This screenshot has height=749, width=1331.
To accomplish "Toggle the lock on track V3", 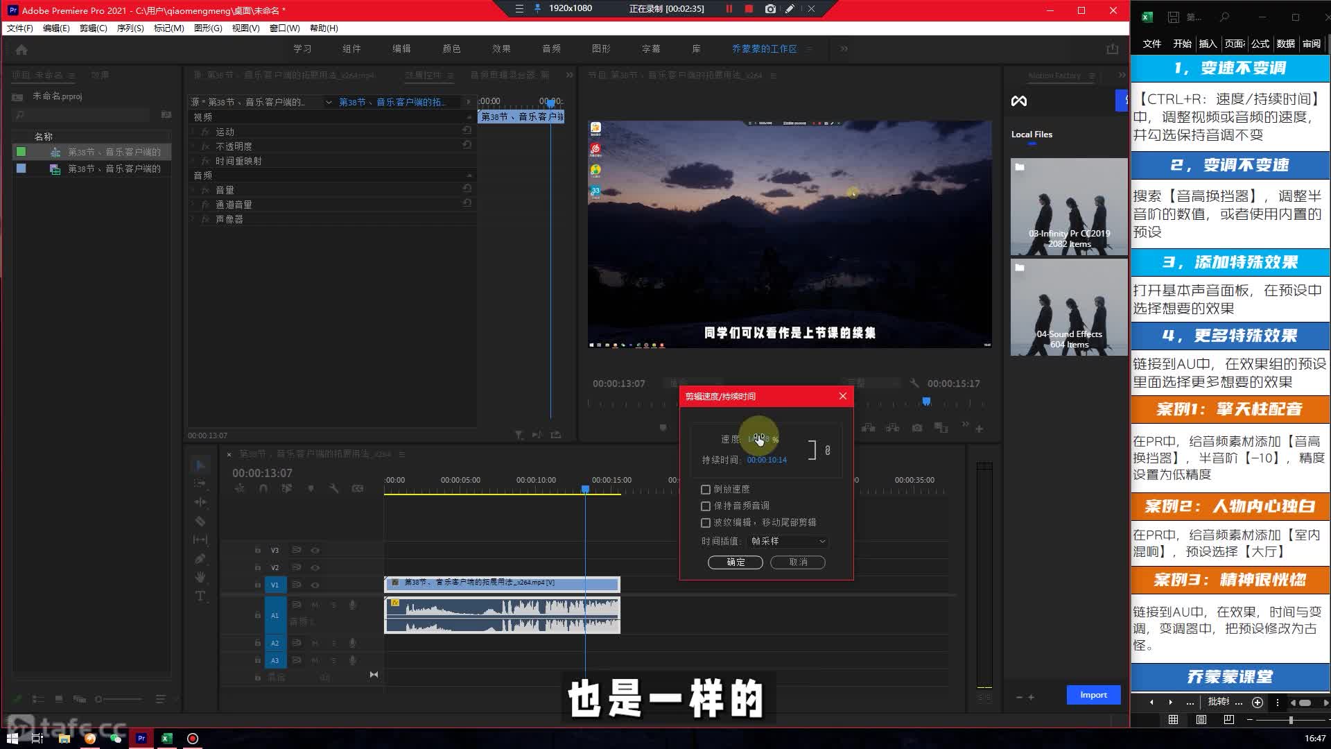I will [x=257, y=550].
